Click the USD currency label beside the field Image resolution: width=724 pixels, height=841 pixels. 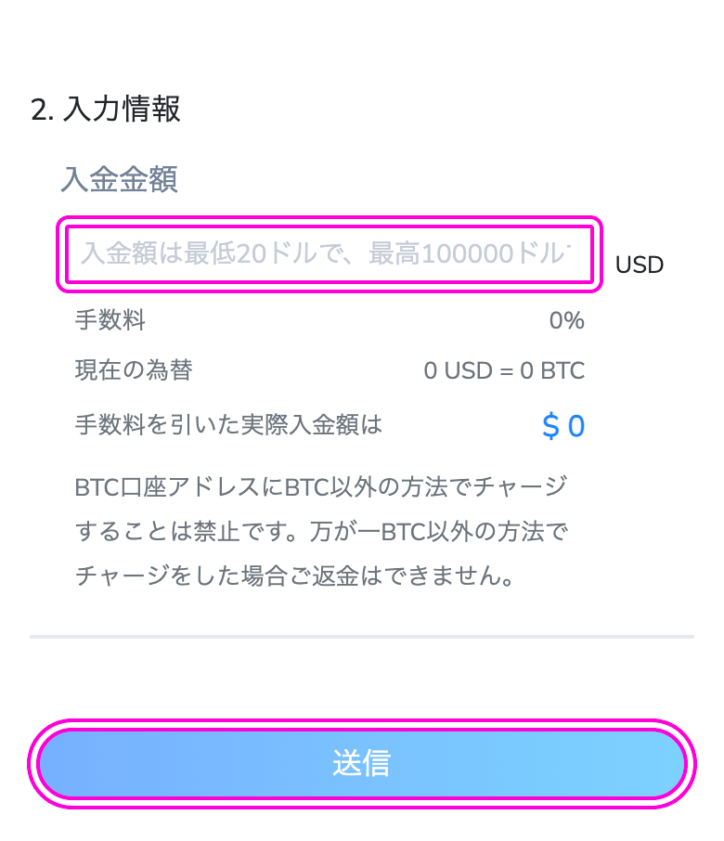[x=640, y=265]
